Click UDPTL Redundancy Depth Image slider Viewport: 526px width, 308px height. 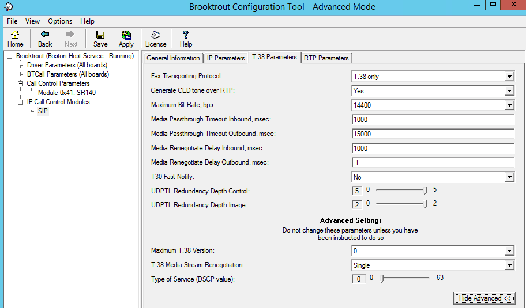pyautogui.click(x=401, y=204)
